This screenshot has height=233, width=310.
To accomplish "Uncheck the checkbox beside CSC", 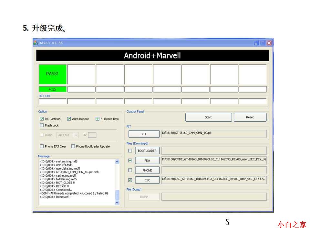I will [x=130, y=180].
